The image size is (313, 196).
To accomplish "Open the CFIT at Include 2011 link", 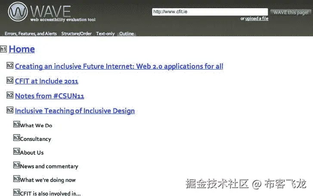I will (46, 81).
